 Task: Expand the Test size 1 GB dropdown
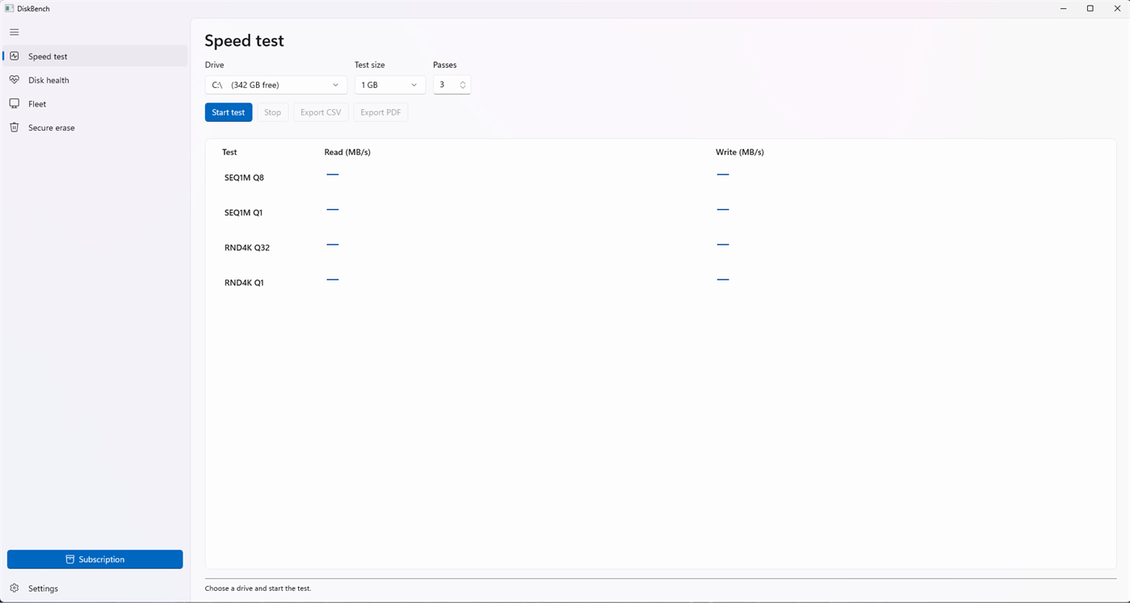click(389, 85)
